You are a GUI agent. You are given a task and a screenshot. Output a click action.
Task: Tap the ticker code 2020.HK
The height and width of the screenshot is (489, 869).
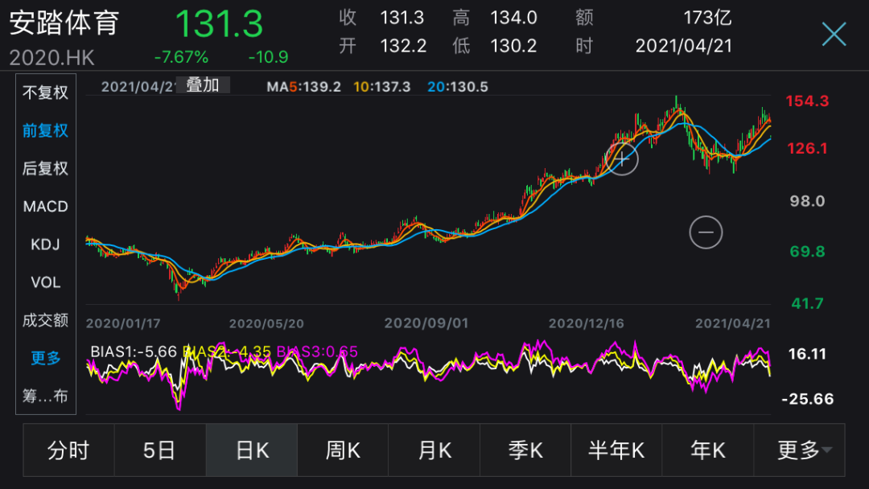[x=51, y=58]
